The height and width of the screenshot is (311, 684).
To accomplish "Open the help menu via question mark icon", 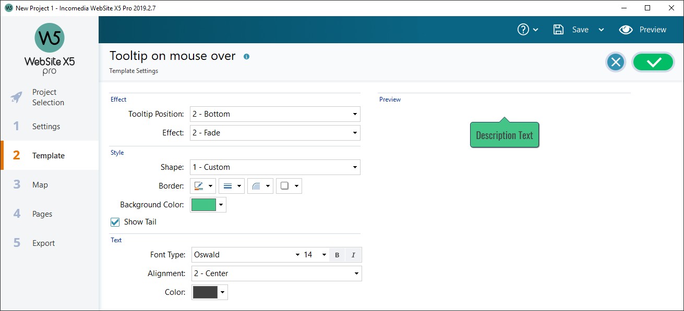I will point(524,29).
